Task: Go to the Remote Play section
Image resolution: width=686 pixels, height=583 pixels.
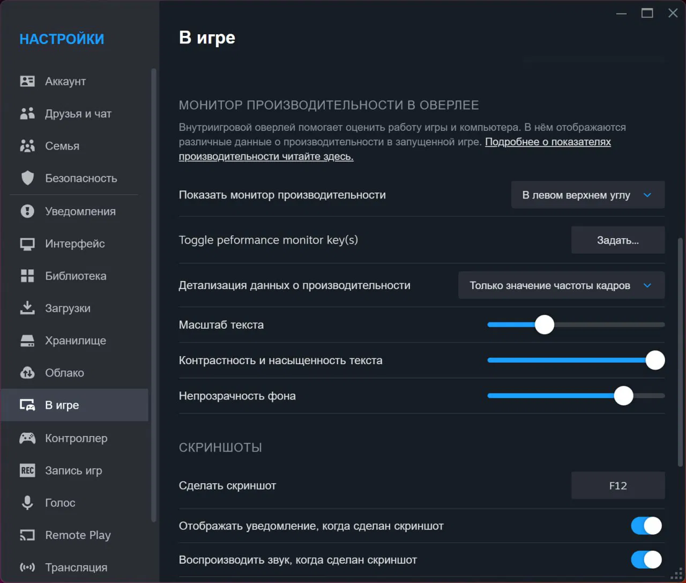Action: [x=78, y=535]
